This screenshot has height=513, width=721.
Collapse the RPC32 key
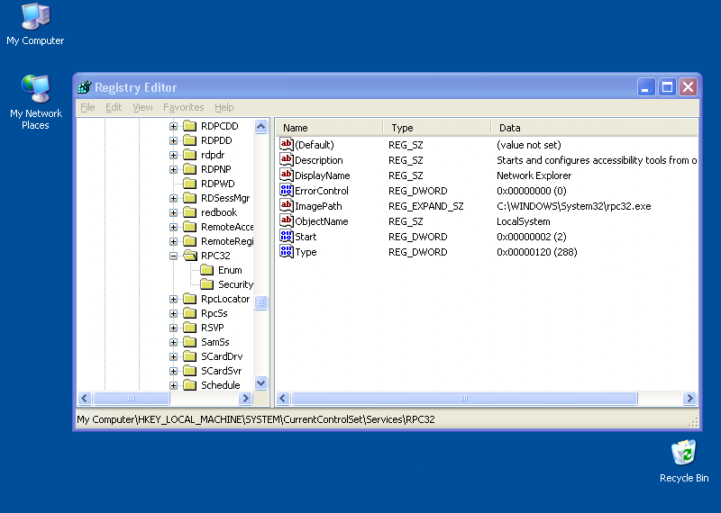pyautogui.click(x=173, y=256)
